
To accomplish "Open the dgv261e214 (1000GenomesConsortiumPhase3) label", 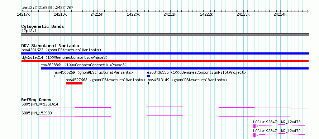I will [x=65, y=57].
